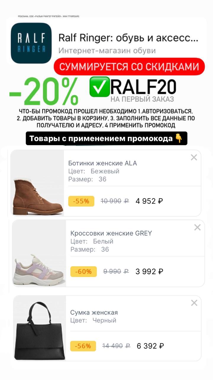Remove the ALA boots from the cart
This screenshot has height=380, width=213.
(x=194, y=158)
